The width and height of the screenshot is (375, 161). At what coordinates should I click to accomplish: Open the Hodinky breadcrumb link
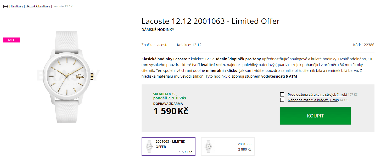coord(17,6)
